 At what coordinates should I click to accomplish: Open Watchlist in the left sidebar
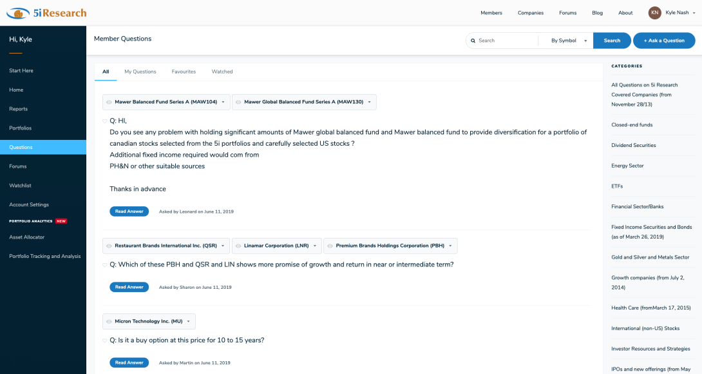point(20,186)
